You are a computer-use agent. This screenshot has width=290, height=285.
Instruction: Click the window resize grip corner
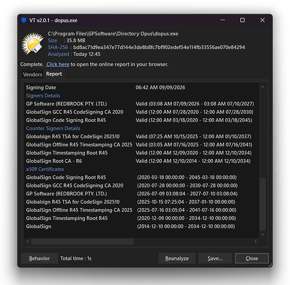point(271,266)
